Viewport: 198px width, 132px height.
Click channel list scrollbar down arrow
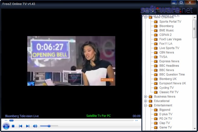195,129
